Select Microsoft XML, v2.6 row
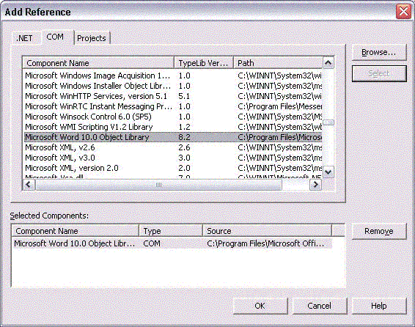 173,147
